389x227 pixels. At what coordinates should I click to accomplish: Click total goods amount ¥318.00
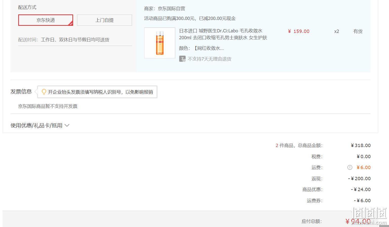[x=361, y=146]
